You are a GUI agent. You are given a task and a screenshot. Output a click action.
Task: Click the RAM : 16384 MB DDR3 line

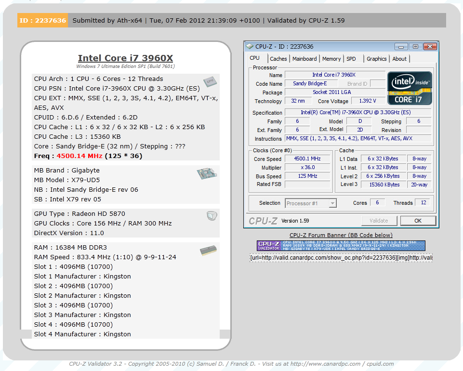(70, 247)
